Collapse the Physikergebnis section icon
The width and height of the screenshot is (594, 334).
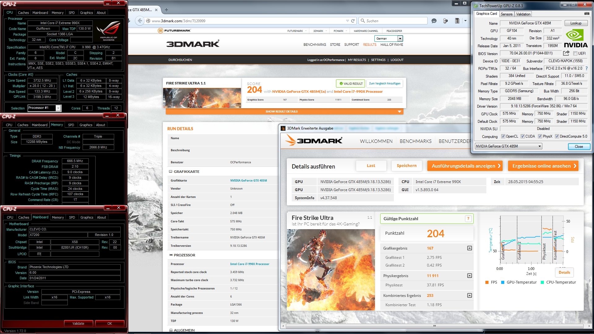point(470,276)
